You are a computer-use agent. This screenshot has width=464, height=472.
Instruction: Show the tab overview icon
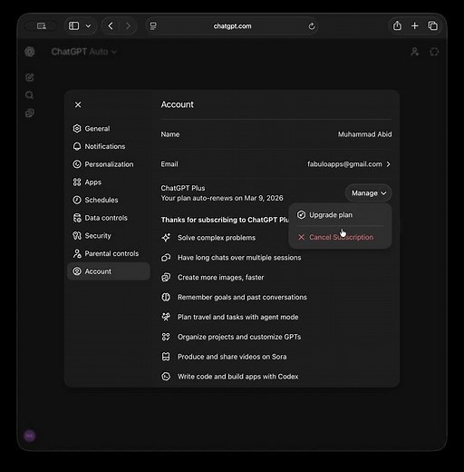coord(432,26)
